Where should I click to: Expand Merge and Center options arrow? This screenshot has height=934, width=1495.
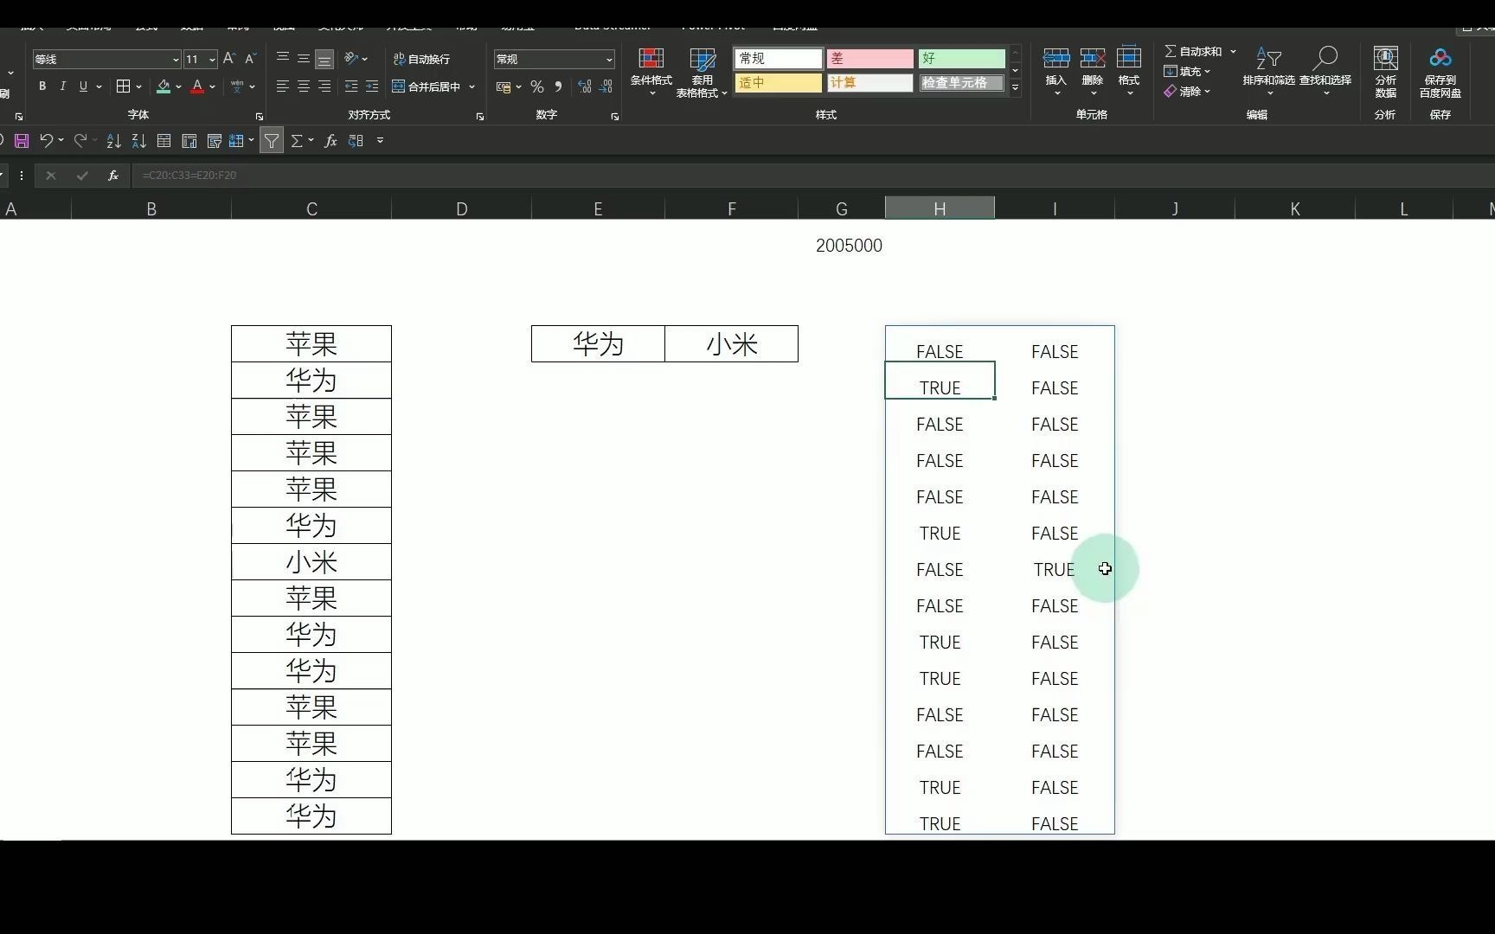coord(472,86)
